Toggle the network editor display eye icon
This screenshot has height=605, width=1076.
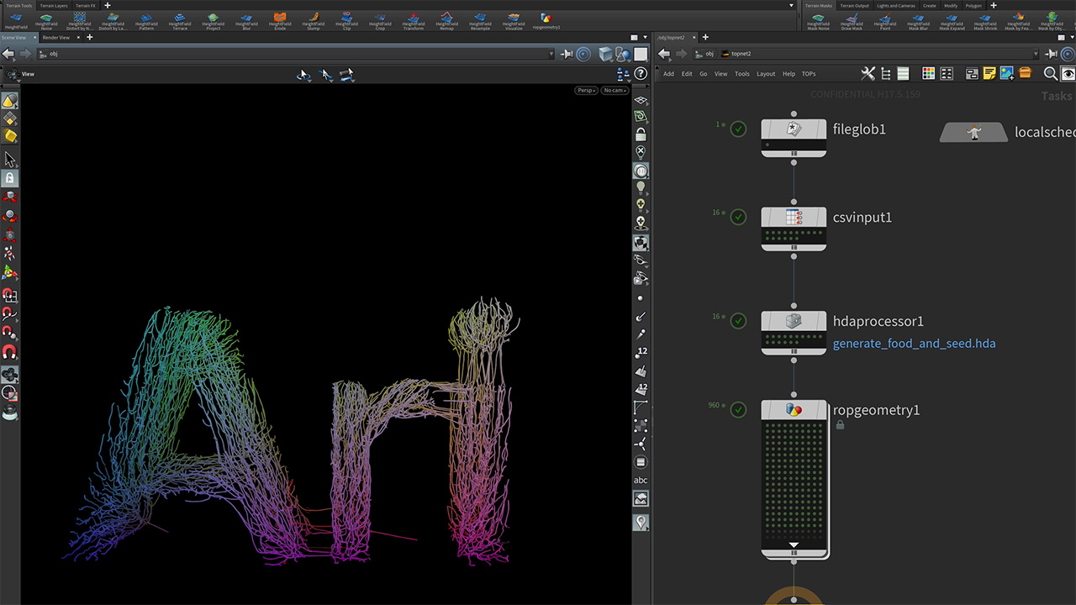pyautogui.click(x=1068, y=74)
